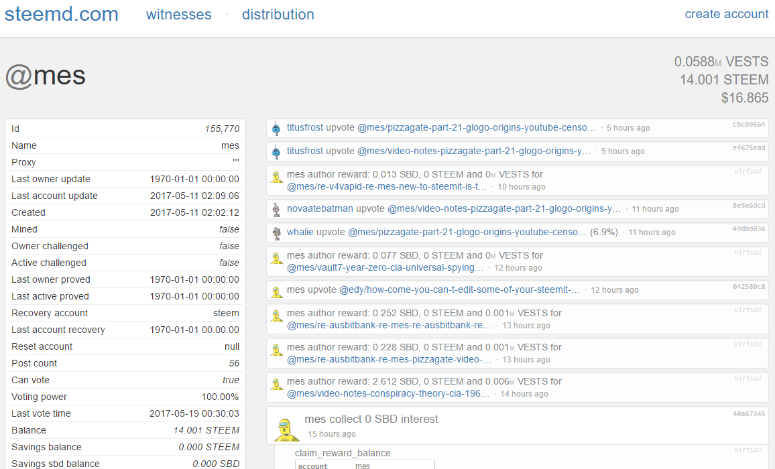Click transaction hash 042580c8
The height and width of the screenshot is (469, 775).
[x=749, y=287]
